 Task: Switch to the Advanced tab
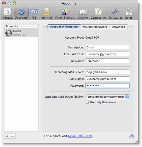(x=119, y=27)
